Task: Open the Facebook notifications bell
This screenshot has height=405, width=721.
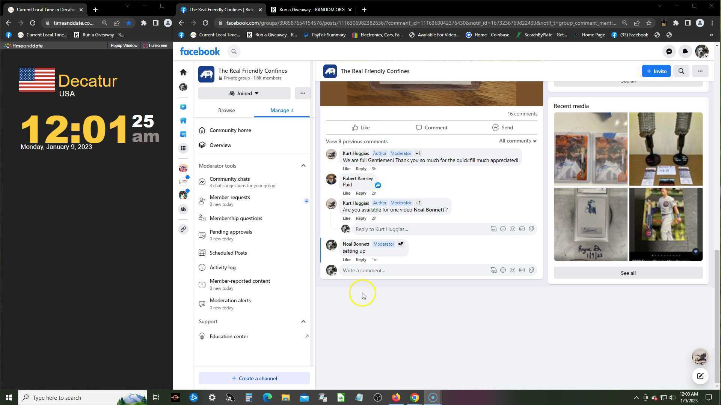Action: [x=685, y=51]
